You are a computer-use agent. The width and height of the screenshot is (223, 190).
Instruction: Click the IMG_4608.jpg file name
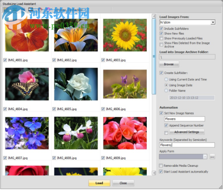[67, 158]
